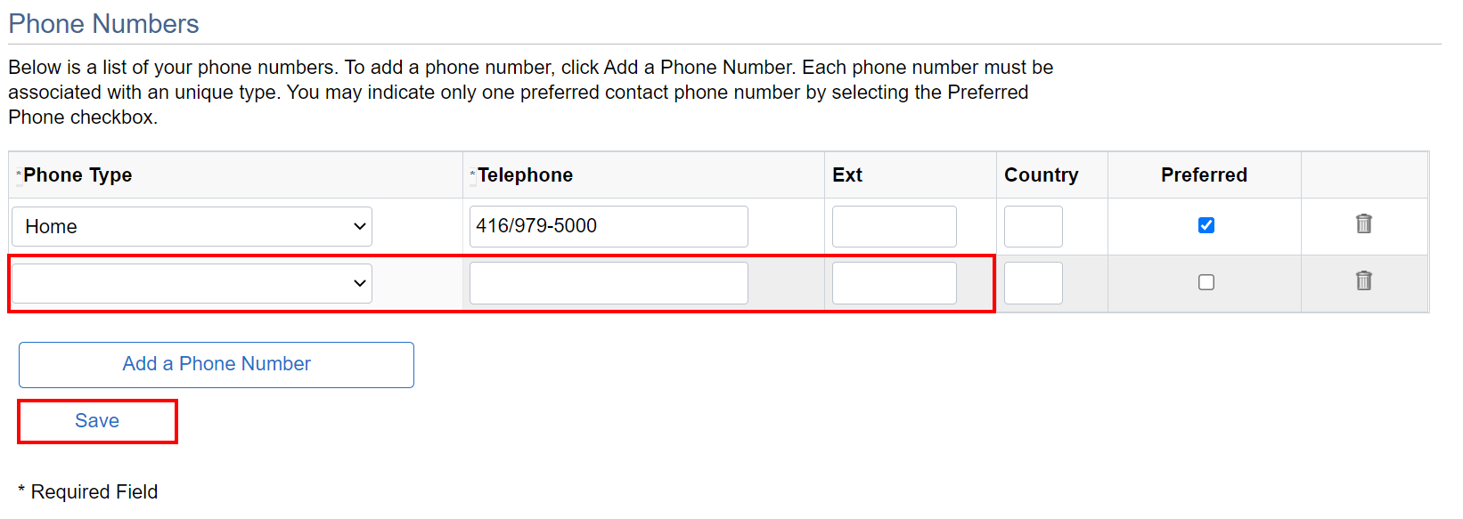The height and width of the screenshot is (519, 1463).
Task: Select the Ext field in the blank row
Action: pyautogui.click(x=894, y=283)
